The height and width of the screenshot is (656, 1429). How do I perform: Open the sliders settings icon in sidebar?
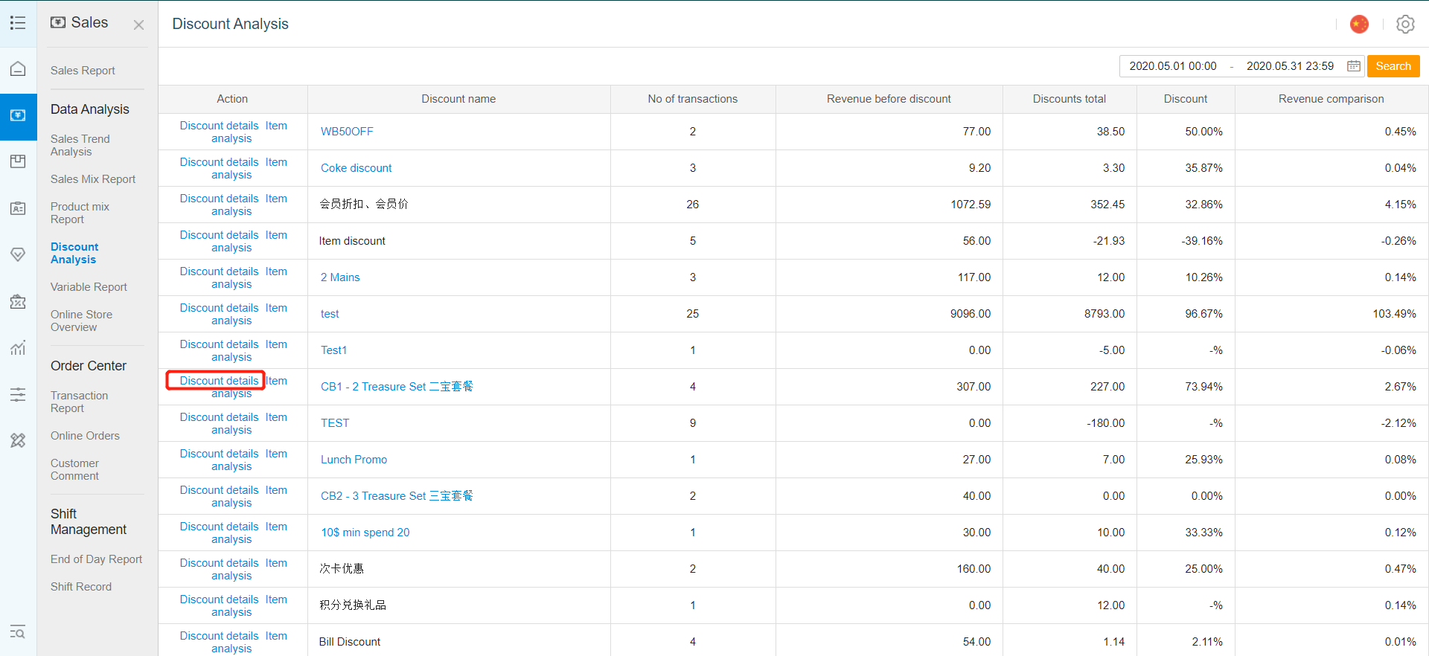pyautogui.click(x=18, y=394)
